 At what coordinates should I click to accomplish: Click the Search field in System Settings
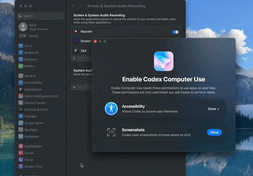click(x=40, y=16)
